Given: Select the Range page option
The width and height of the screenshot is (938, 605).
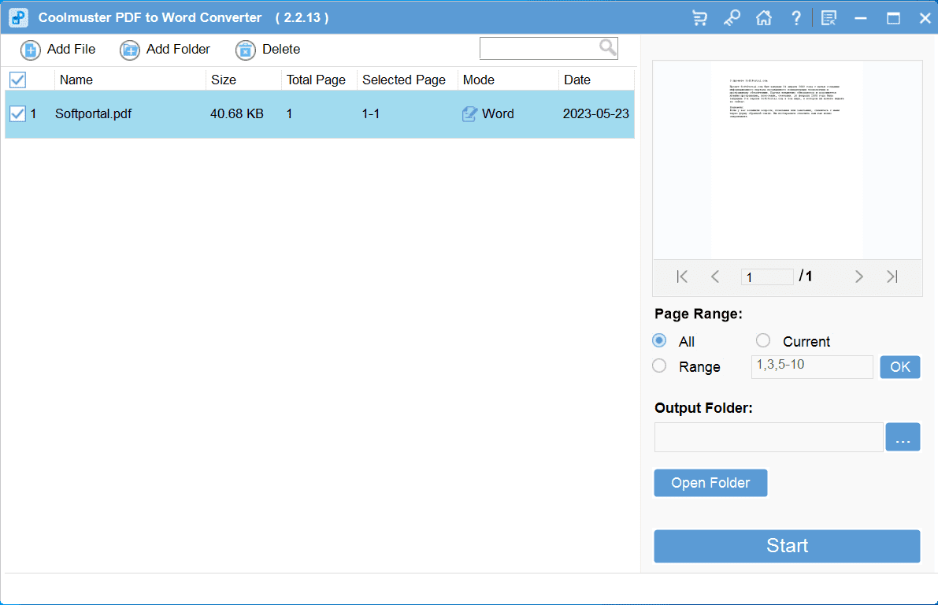Looking at the screenshot, I should 659,366.
